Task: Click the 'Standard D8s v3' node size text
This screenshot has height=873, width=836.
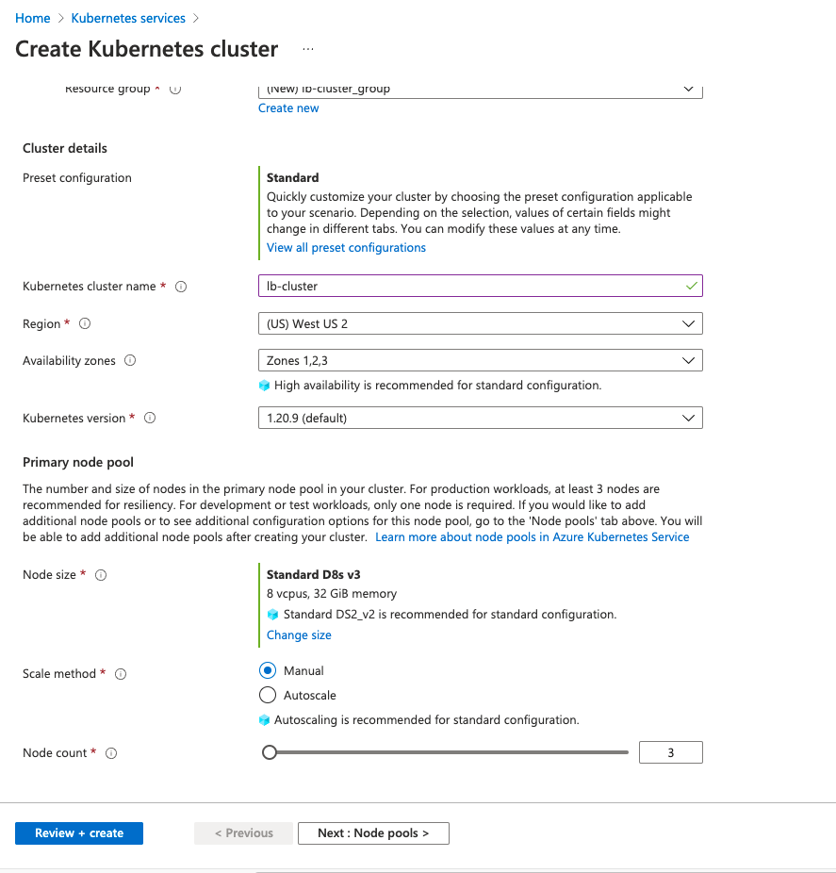Action: pos(313,574)
